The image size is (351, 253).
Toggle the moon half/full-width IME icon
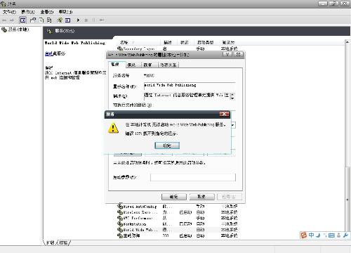pos(318,235)
